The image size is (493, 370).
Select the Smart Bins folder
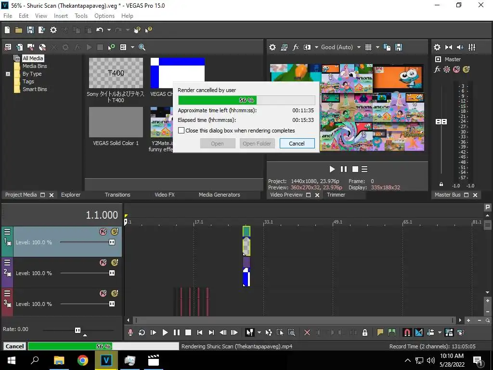35,89
